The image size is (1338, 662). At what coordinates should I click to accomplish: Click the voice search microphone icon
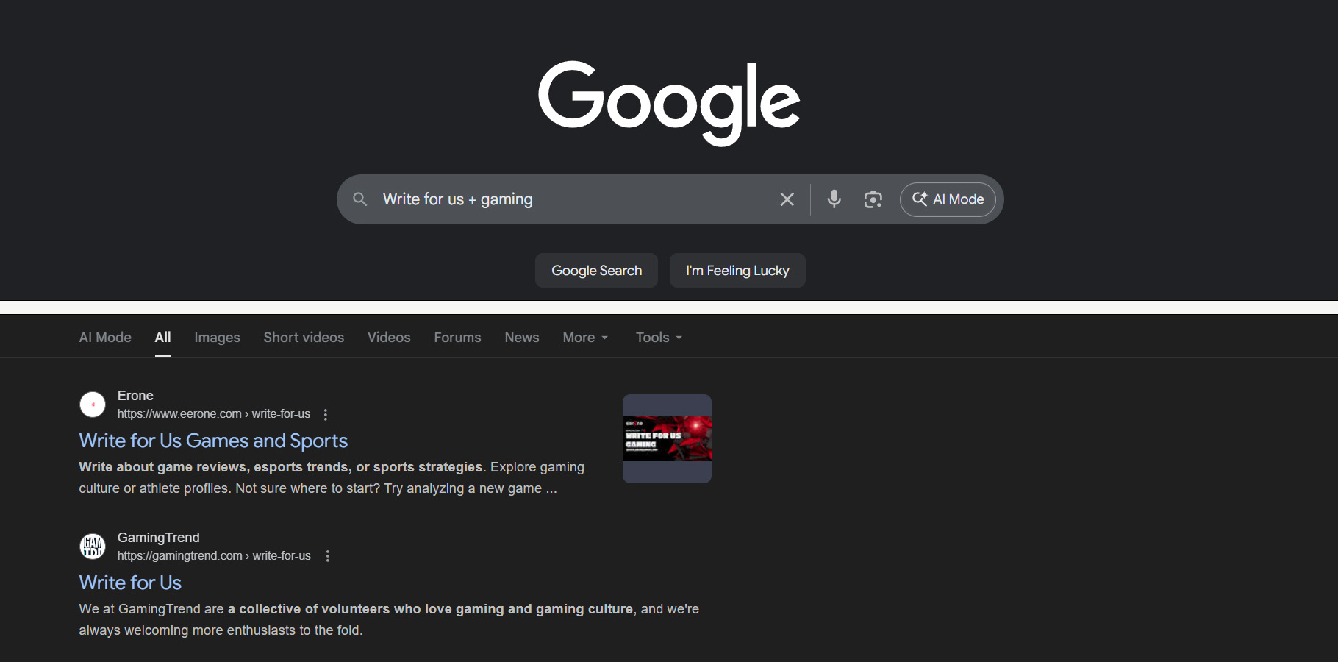[834, 199]
